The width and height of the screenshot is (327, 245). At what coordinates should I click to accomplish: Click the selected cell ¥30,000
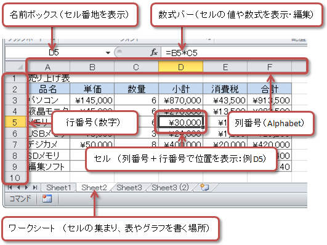coord(181,122)
